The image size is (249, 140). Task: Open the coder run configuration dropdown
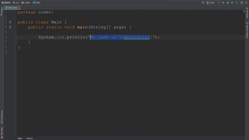click(213, 3)
